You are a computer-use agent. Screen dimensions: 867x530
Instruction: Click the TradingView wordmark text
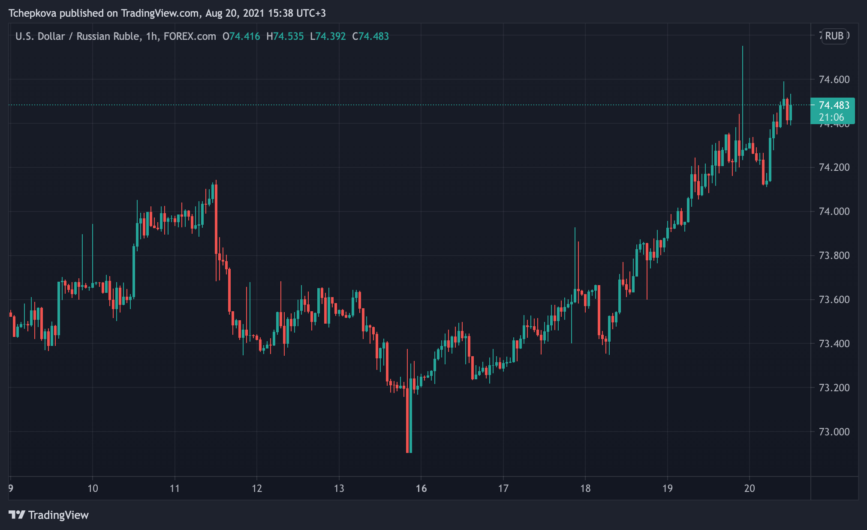point(58,515)
